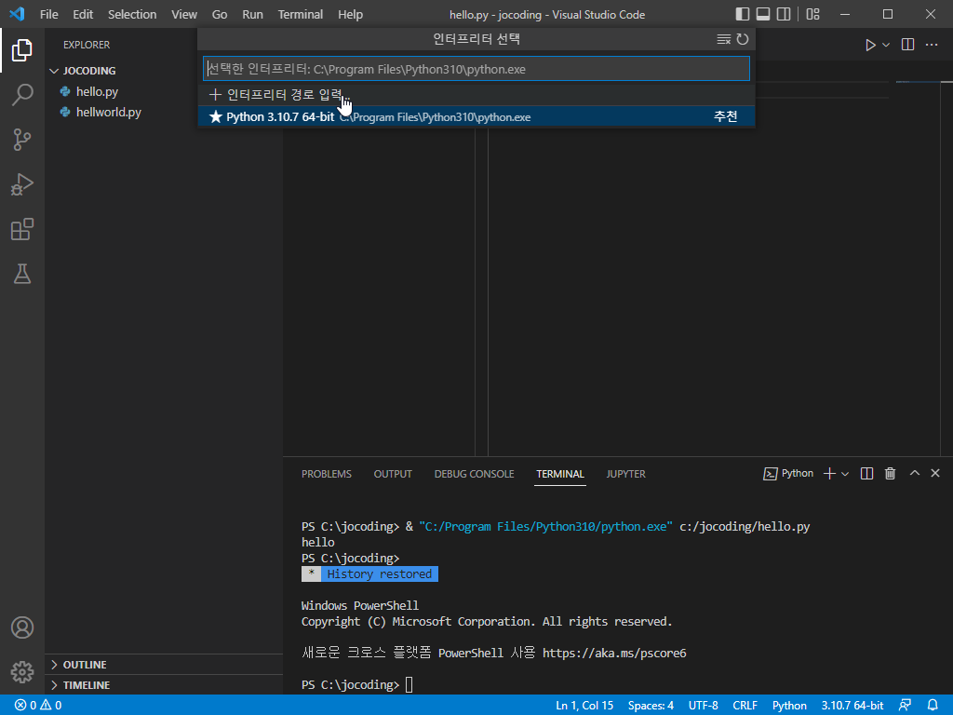Toggle the Primary Side Bar layout icon

(742, 14)
